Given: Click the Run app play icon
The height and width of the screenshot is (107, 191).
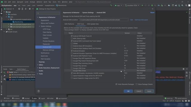Looking at the screenshot, I should pyautogui.click(x=142, y=5).
